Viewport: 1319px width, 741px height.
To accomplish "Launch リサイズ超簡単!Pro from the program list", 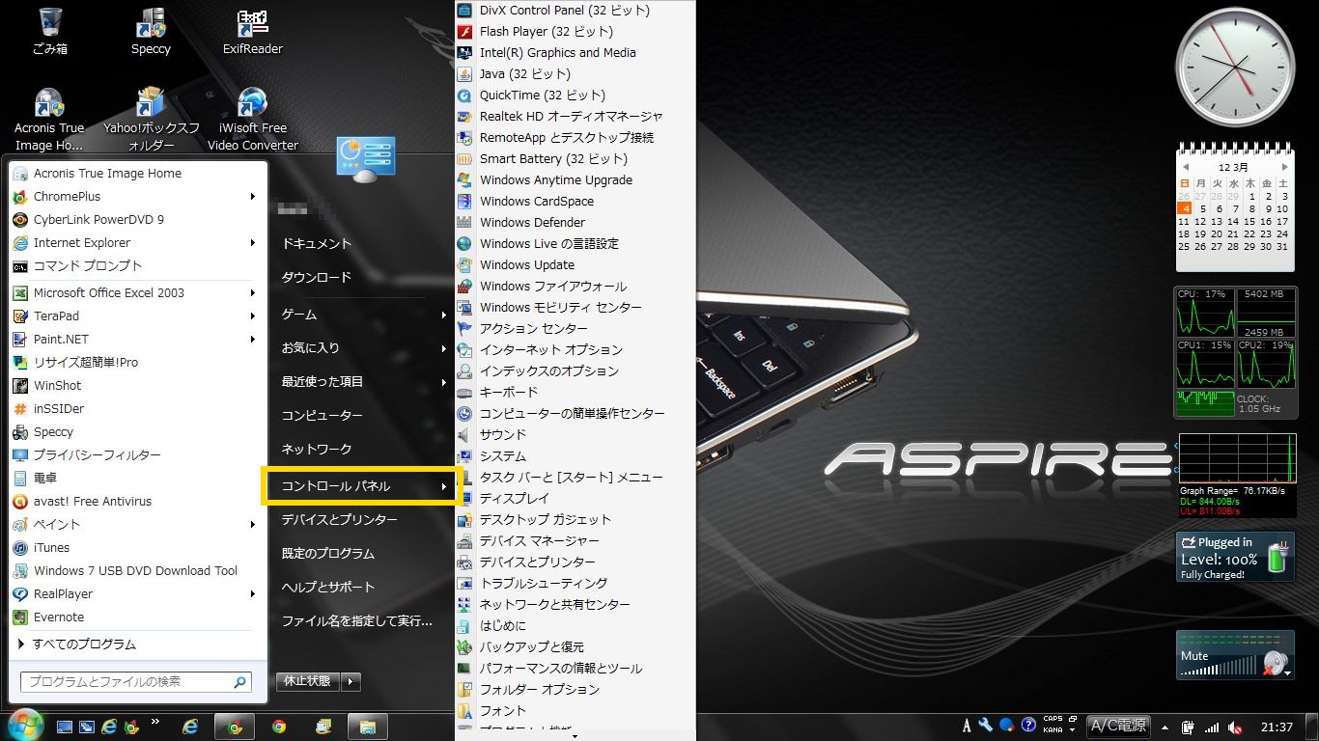I will [137, 362].
